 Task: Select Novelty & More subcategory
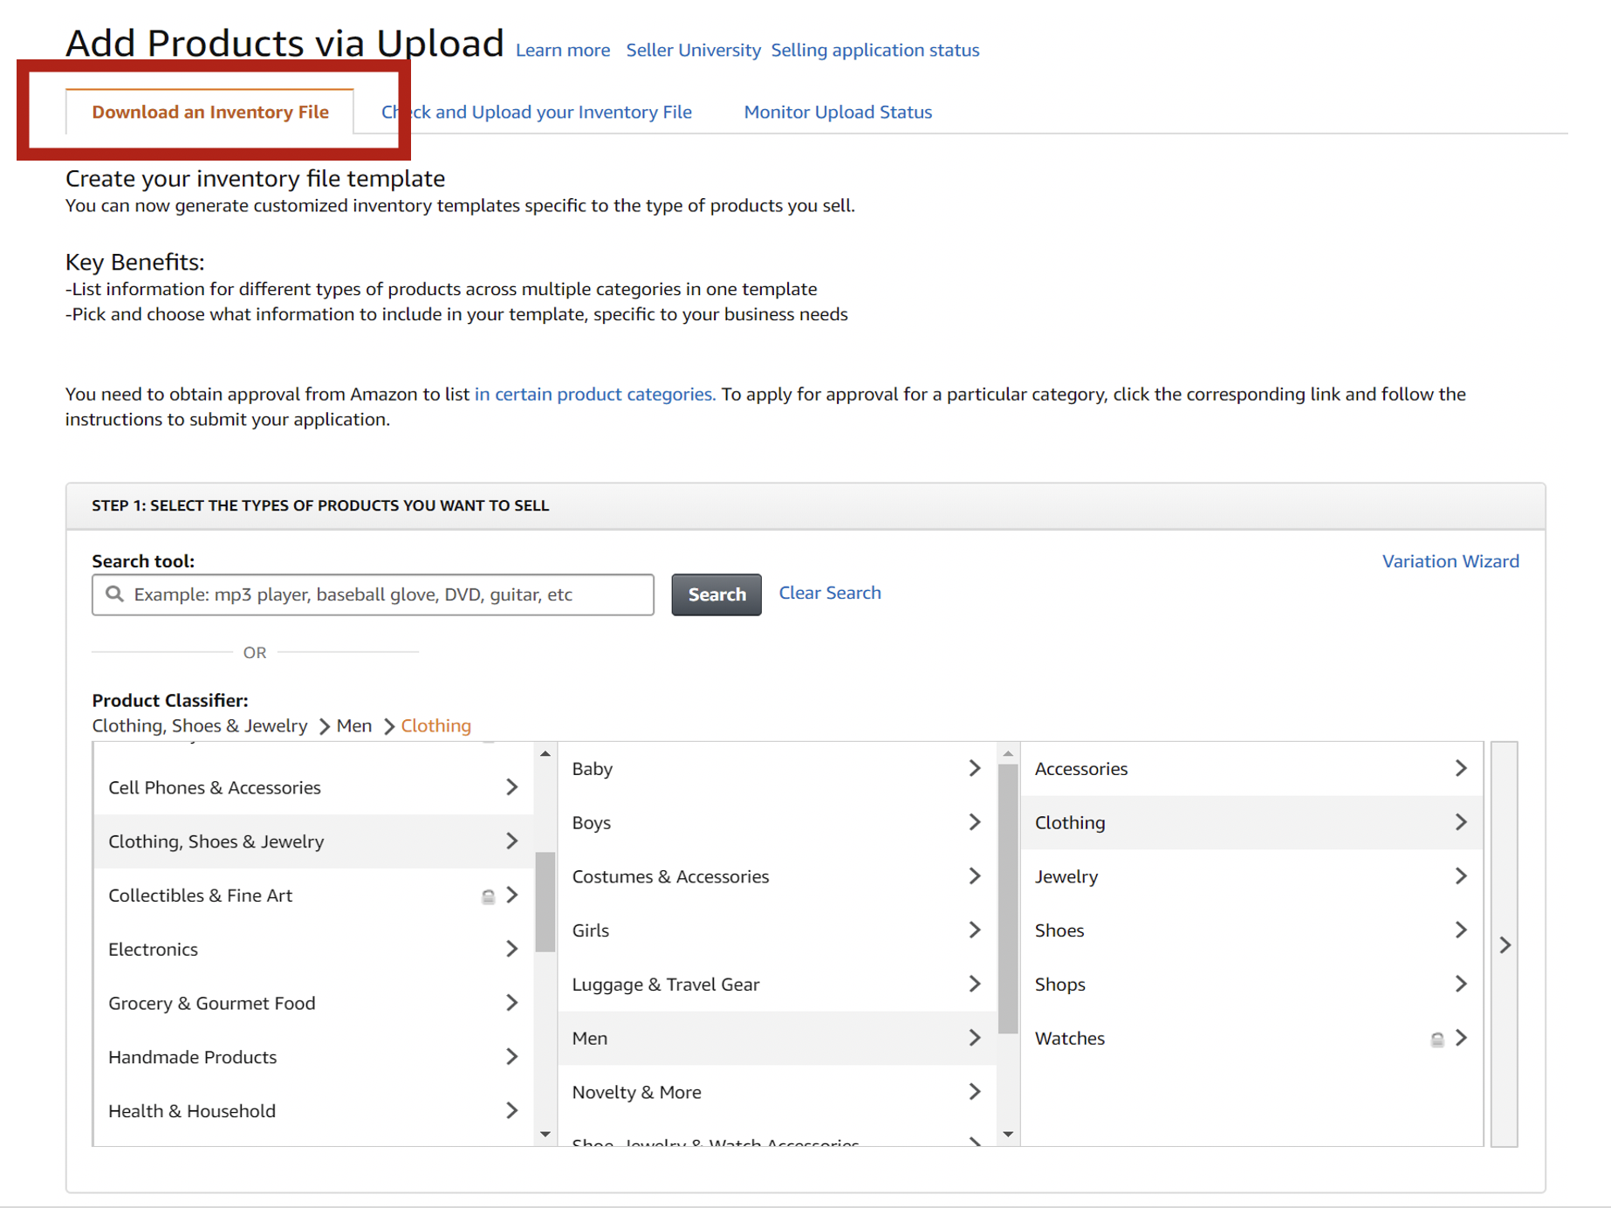tap(776, 1092)
